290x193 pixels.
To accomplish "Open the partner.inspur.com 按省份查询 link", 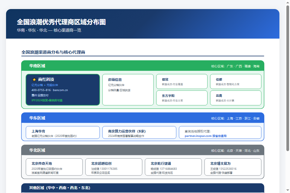I will (205, 136).
